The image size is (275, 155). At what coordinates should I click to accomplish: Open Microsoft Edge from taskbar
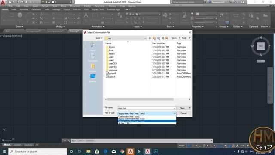click(x=105, y=152)
